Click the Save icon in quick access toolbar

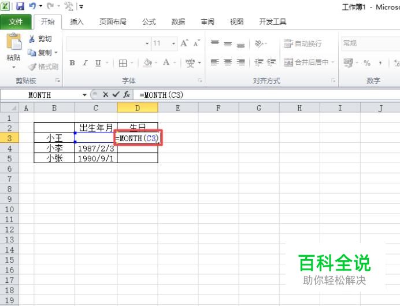20,6
